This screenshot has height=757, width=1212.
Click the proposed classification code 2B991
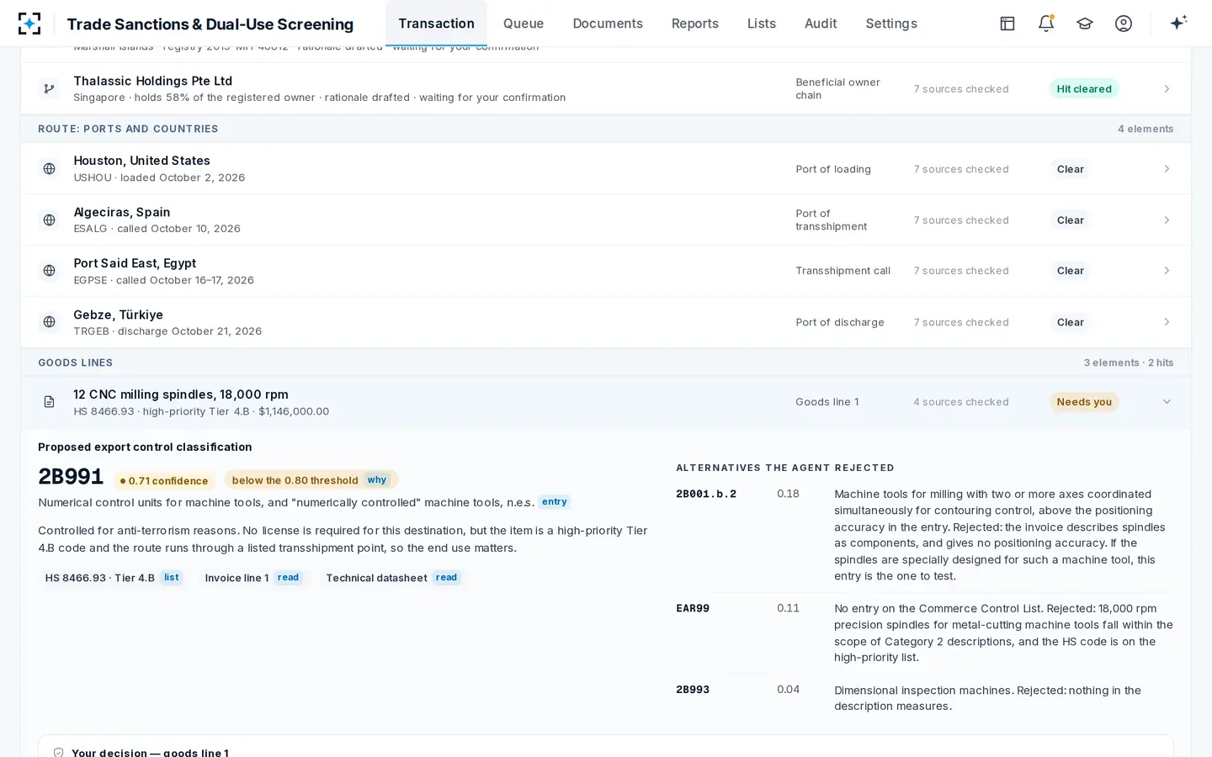click(71, 477)
